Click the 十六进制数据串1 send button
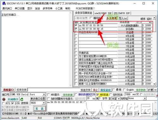The height and width of the screenshot is (120, 158). (130, 25)
